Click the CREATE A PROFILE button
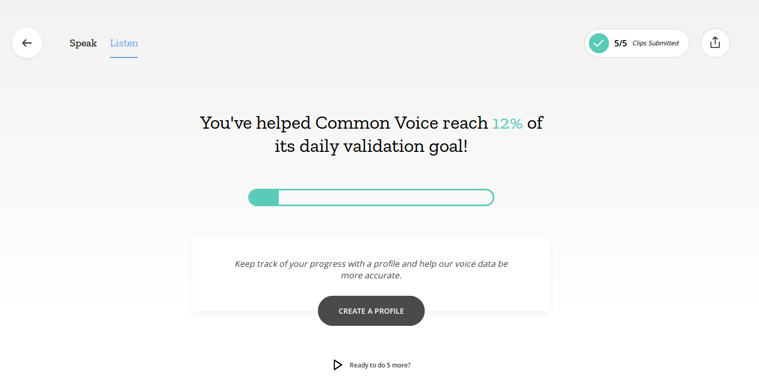 371,311
